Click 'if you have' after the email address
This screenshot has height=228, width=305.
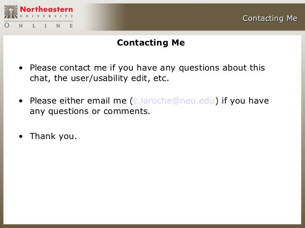[245, 101]
